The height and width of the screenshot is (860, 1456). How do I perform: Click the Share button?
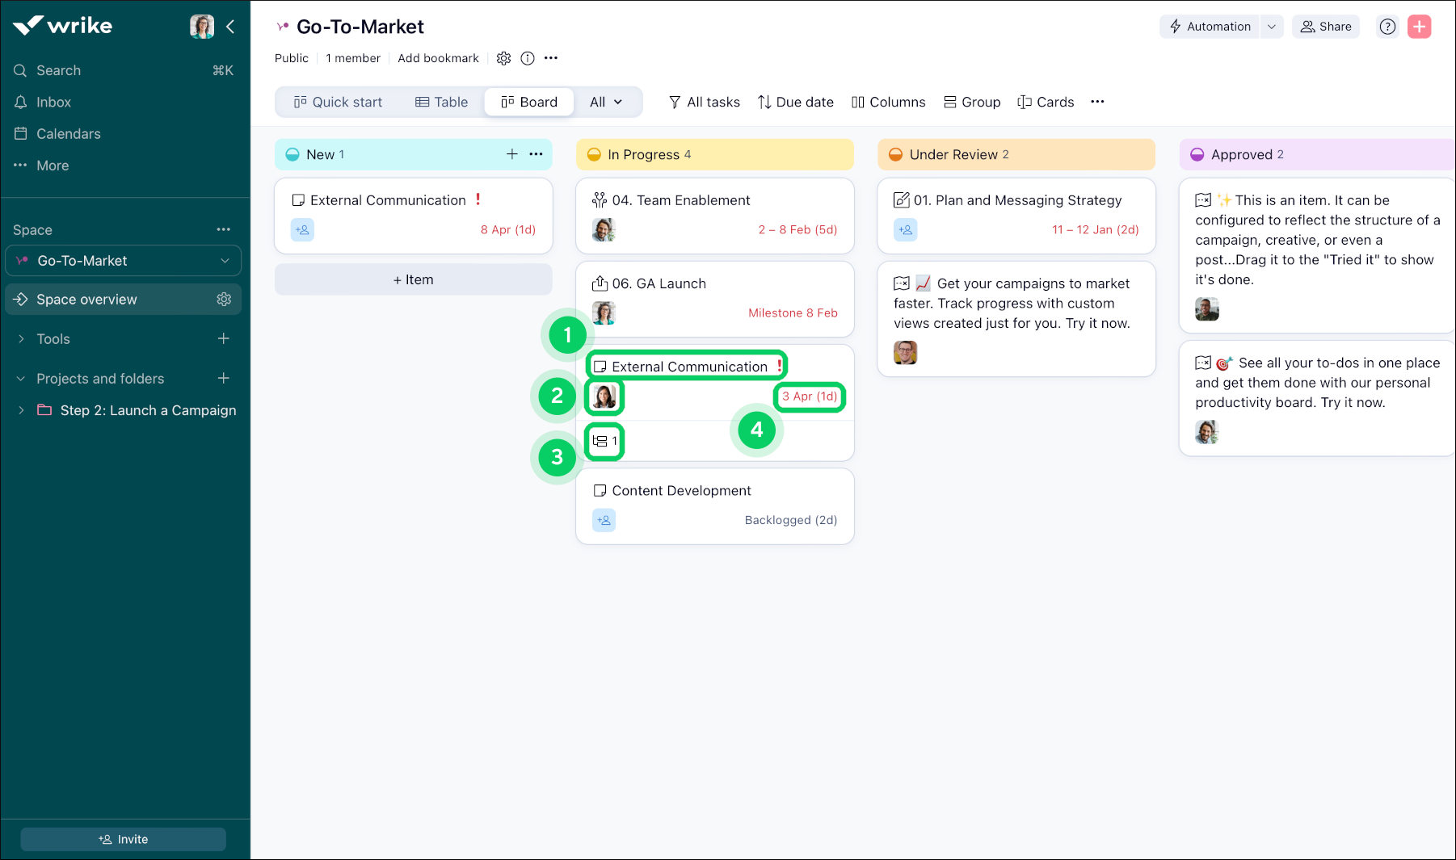point(1325,26)
